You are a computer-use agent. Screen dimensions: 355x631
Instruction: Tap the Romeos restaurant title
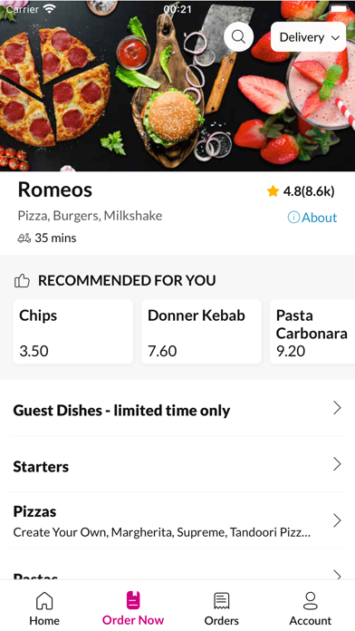(55, 189)
